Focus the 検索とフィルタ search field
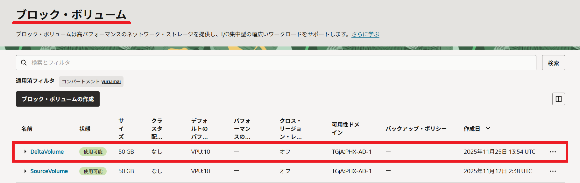Image resolution: width=580 pixels, height=183 pixels. point(276,63)
